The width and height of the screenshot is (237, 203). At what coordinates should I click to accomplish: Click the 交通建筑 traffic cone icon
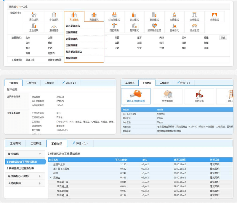point(174,15)
